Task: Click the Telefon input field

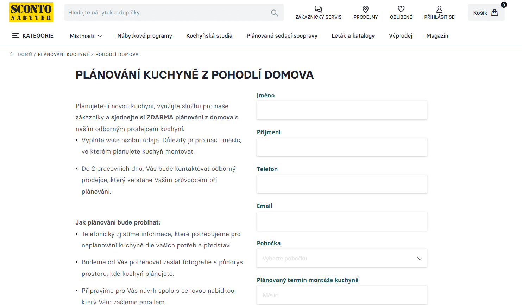Action: [342, 184]
